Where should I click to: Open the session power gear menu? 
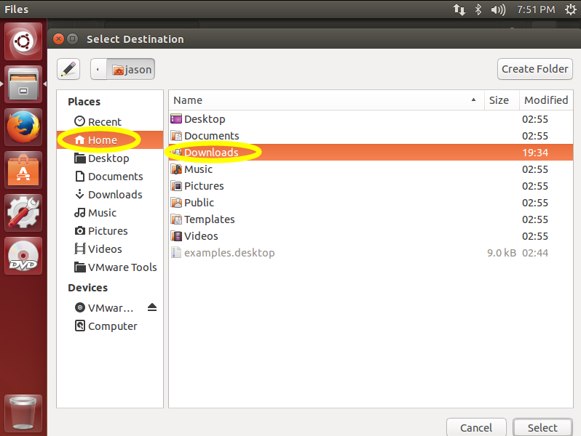[571, 9]
